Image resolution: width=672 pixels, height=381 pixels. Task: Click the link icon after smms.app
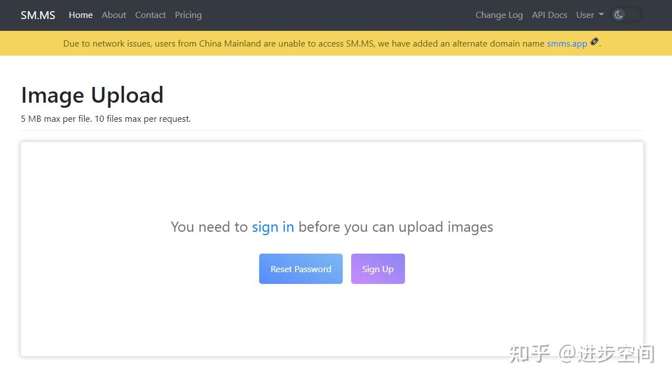pos(594,42)
